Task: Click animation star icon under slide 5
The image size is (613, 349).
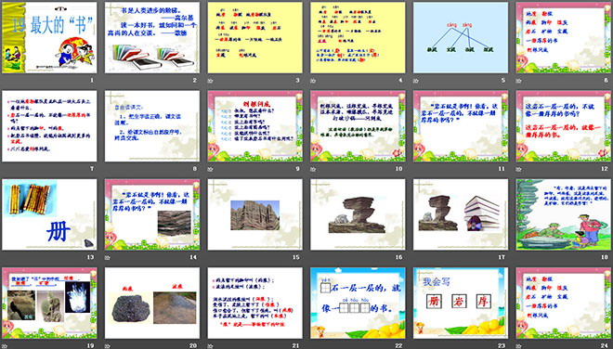Action: [416, 81]
